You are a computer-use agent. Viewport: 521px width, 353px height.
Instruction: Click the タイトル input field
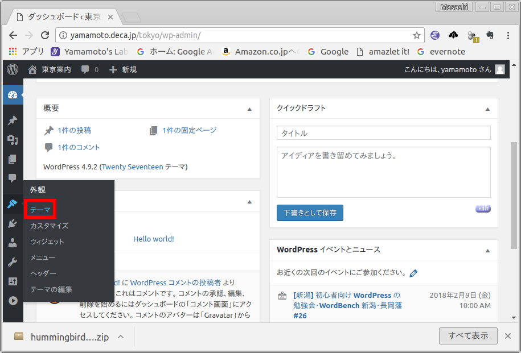[x=383, y=133]
